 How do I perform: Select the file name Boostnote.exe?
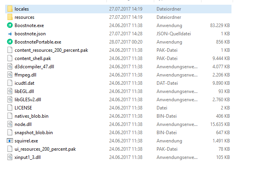[x=29, y=26]
